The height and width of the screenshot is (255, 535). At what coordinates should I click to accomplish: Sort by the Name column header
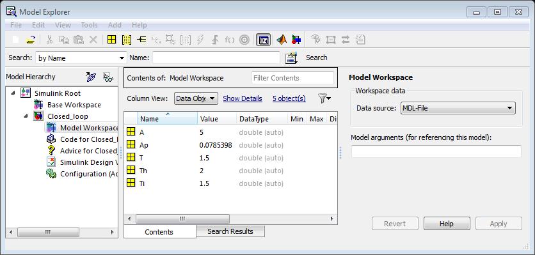[168, 119]
